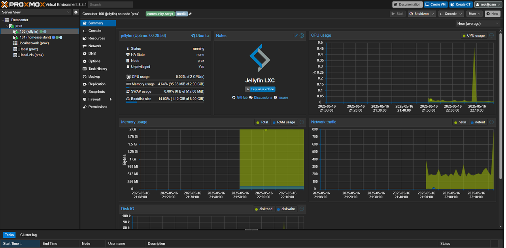Toggle Total memory legend series
506x248 pixels.
click(262, 122)
